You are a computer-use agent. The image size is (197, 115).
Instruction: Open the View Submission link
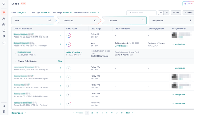[x=122, y=46]
